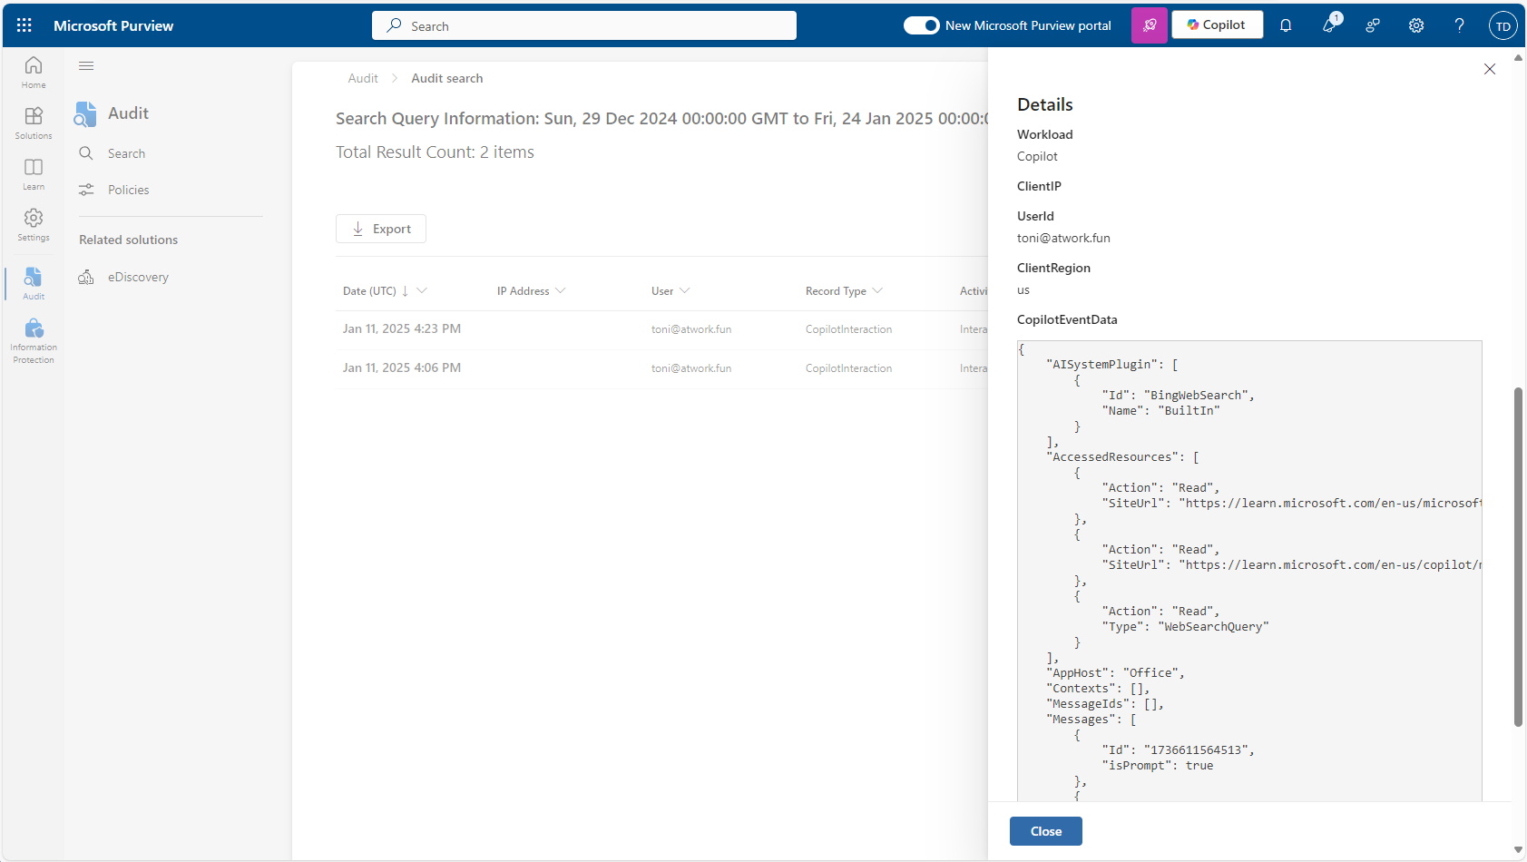
Task: Toggle the New Microsoft Purview portal switch
Action: [x=921, y=25]
